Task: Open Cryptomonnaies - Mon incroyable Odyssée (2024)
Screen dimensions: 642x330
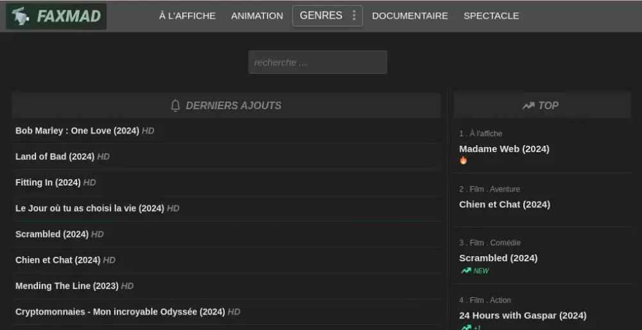Action: coord(120,311)
